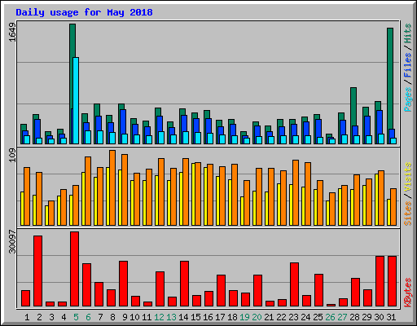Click the Sites legend label
This screenshot has height=326, width=417.
(407, 214)
